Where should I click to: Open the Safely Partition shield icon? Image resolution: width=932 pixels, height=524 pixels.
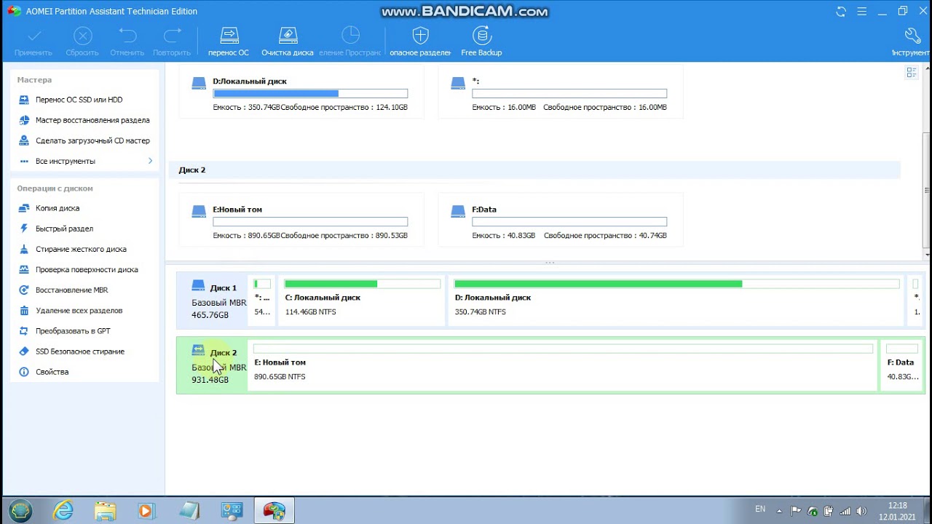pos(420,36)
